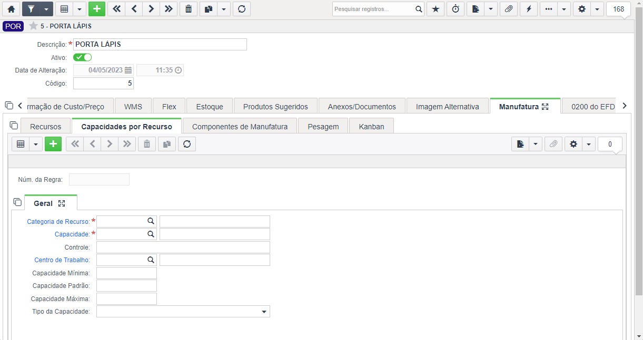Open the Imagem Alternativa tab
The width and height of the screenshot is (643, 340).
coord(448,106)
